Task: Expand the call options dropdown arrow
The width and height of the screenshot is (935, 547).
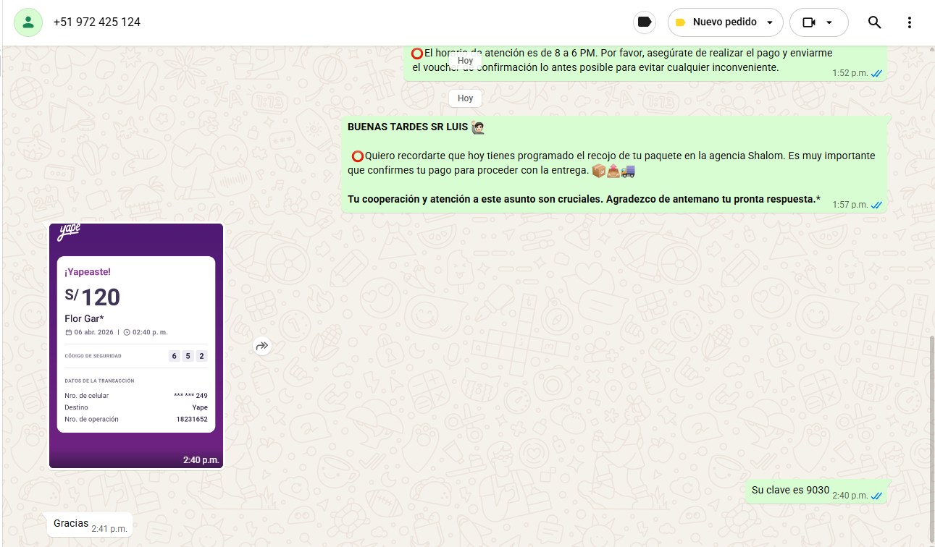Action: pyautogui.click(x=829, y=22)
